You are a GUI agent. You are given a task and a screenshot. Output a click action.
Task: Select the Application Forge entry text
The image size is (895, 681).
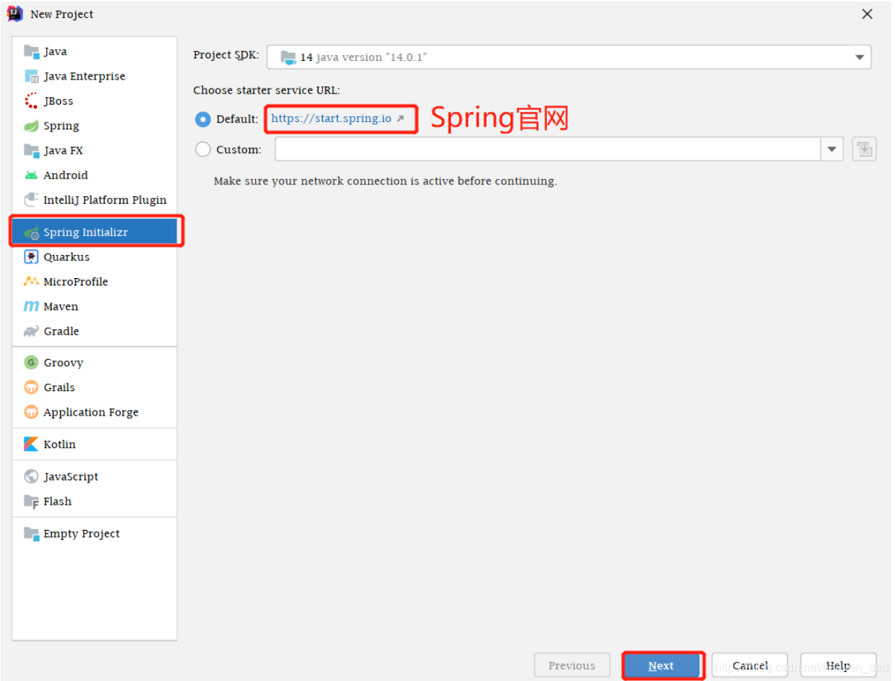click(x=91, y=412)
